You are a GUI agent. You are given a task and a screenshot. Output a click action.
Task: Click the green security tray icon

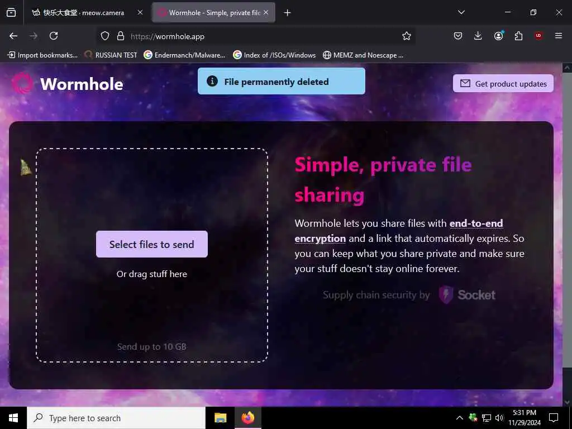tap(473, 418)
